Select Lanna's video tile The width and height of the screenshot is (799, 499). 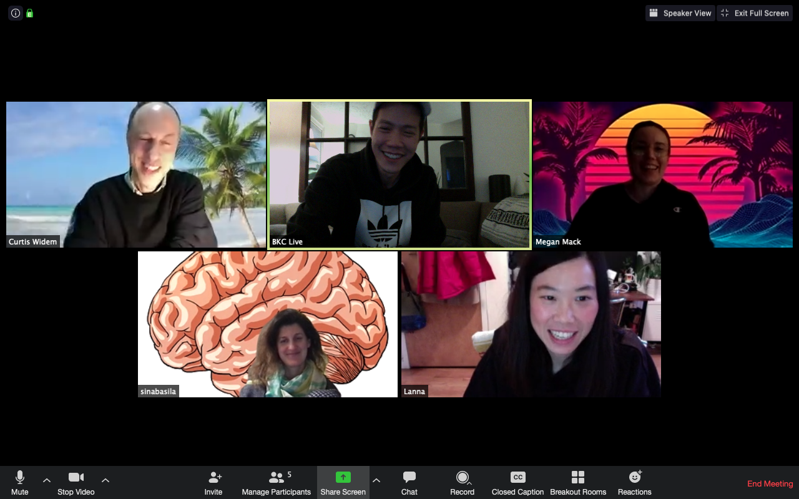531,324
